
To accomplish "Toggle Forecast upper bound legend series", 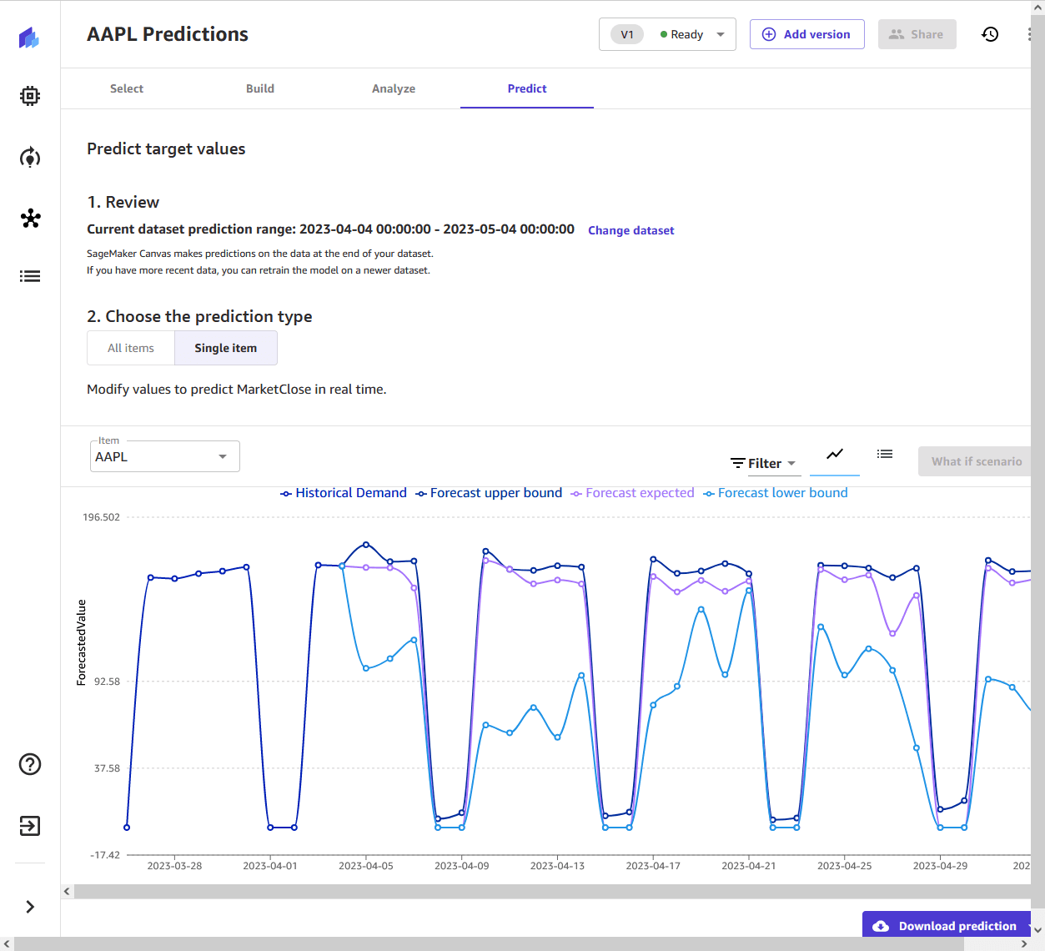I will [489, 493].
